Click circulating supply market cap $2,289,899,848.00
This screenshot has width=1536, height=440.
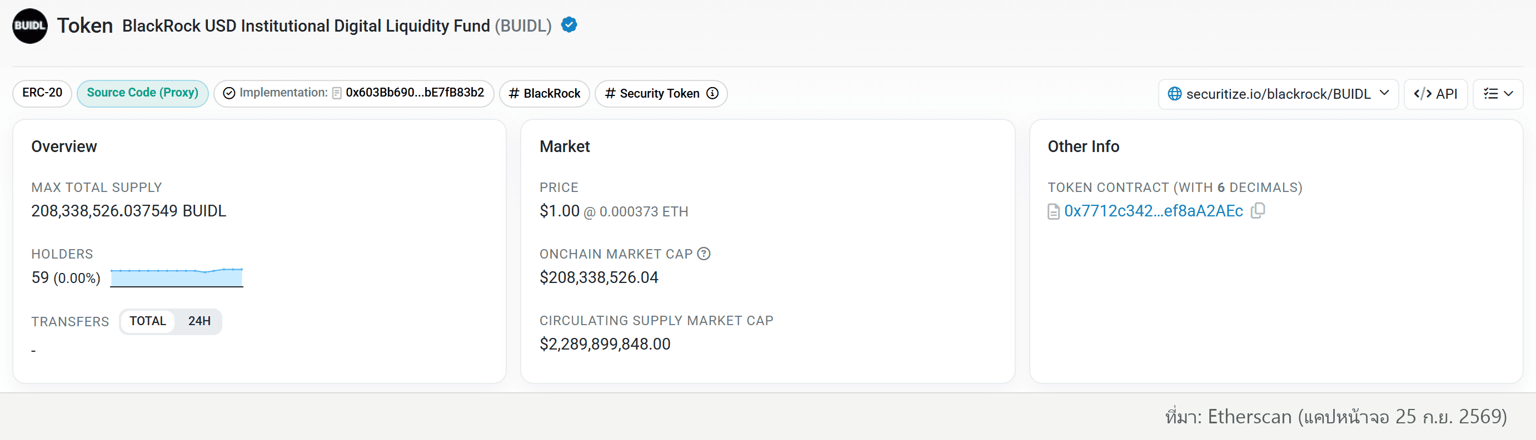pos(605,344)
